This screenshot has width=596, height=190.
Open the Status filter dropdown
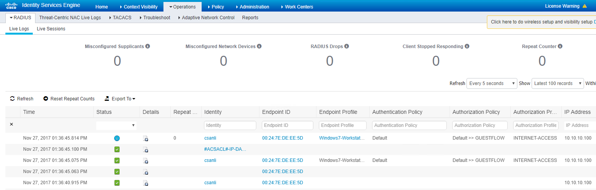[x=116, y=125]
